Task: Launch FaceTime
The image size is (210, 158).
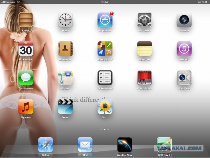Action: pos(184,78)
